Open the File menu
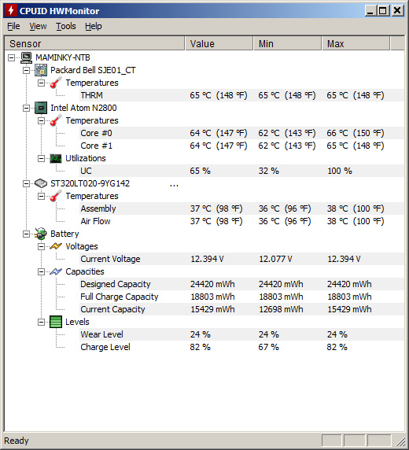This screenshot has width=409, height=450. click(x=13, y=26)
